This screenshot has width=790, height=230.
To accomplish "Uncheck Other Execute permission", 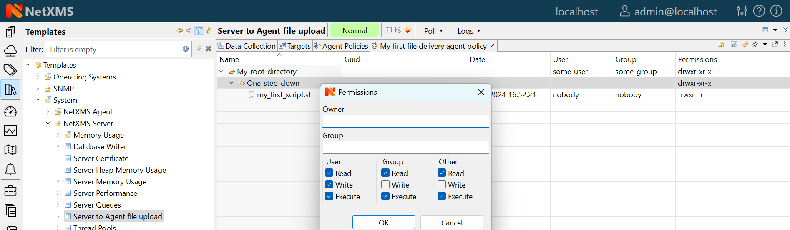I will tap(442, 196).
